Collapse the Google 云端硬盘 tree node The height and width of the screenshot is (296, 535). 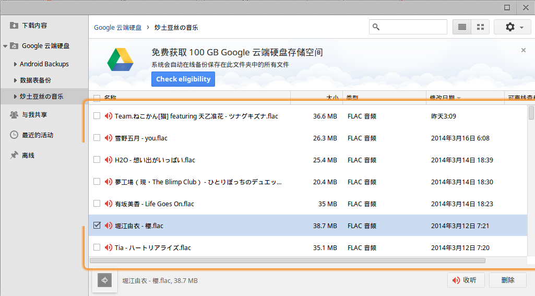(x=5, y=46)
